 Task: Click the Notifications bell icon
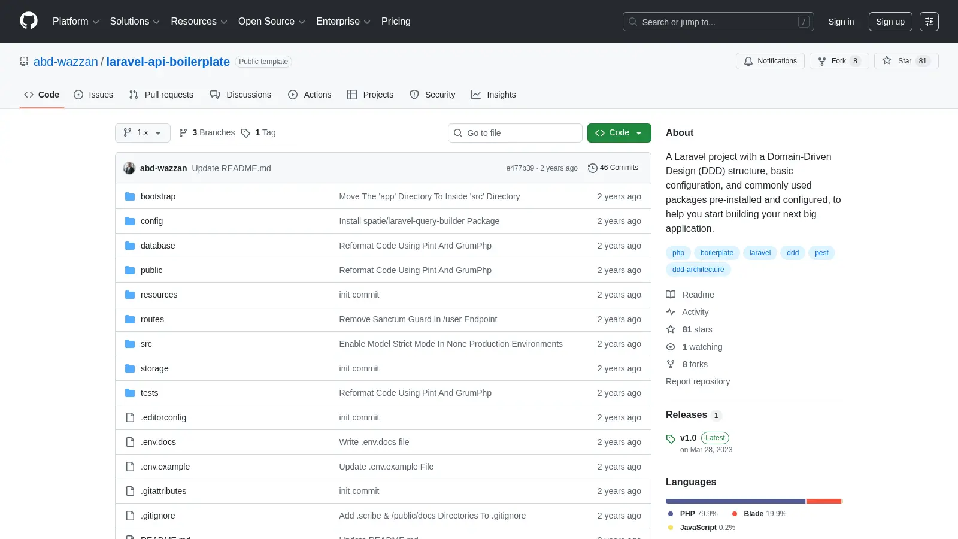tap(748, 61)
